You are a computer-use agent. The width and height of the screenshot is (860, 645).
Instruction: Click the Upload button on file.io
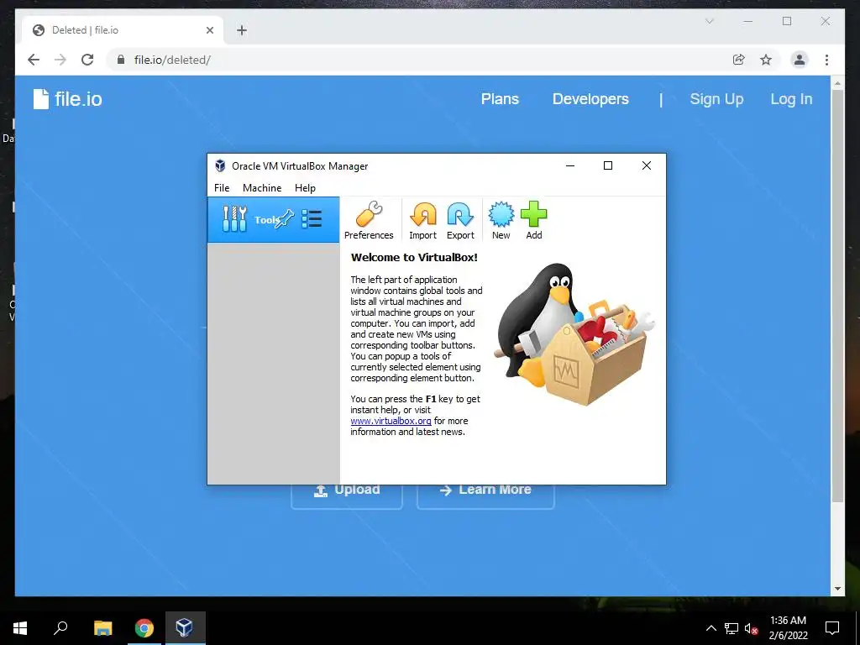(x=347, y=496)
